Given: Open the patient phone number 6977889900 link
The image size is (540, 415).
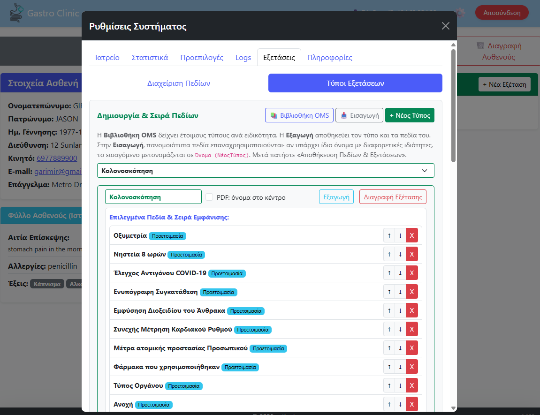Looking at the screenshot, I should point(57,158).
